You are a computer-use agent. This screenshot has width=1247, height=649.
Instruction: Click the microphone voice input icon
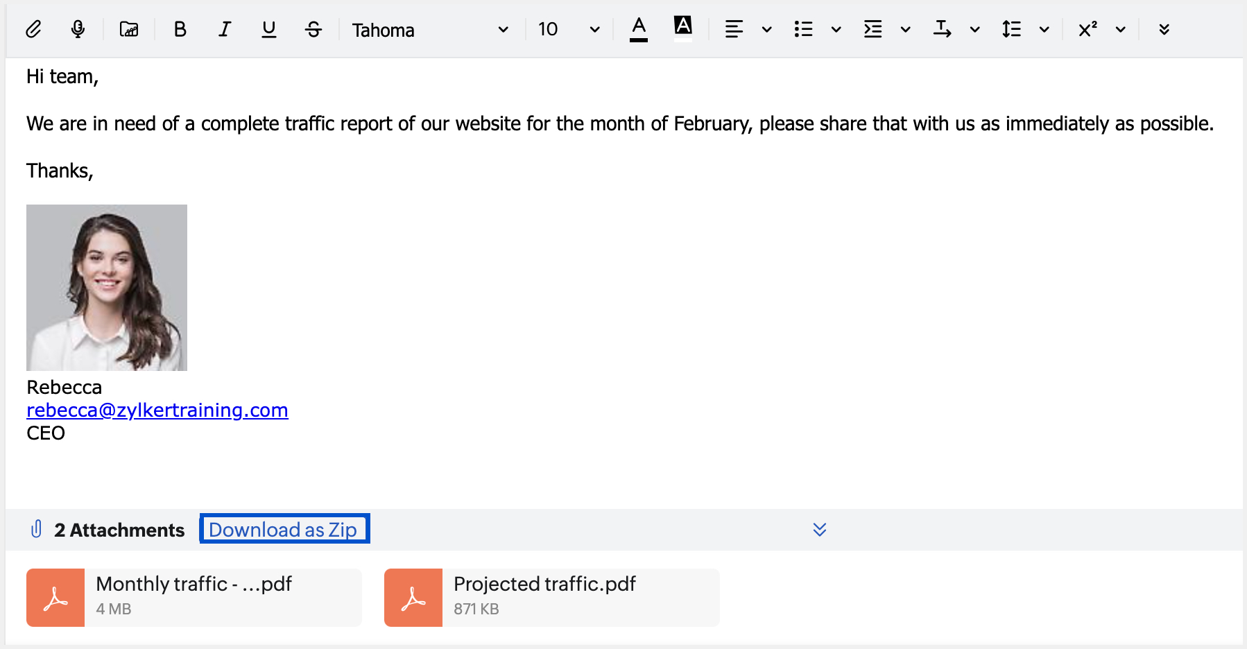(78, 29)
